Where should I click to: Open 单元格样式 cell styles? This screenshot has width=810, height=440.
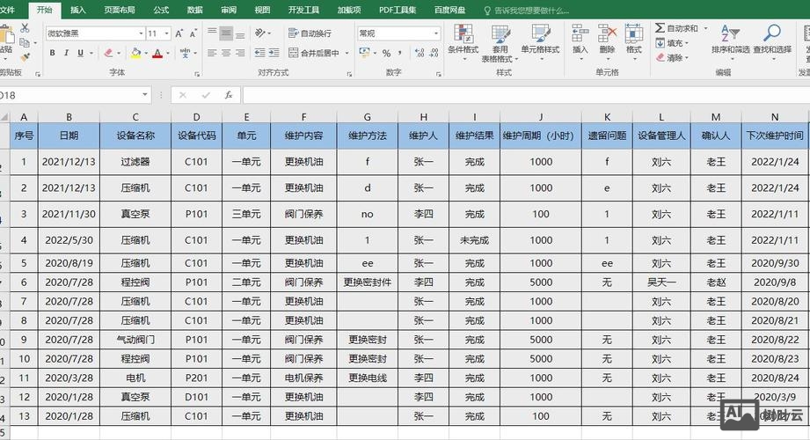[x=540, y=42]
